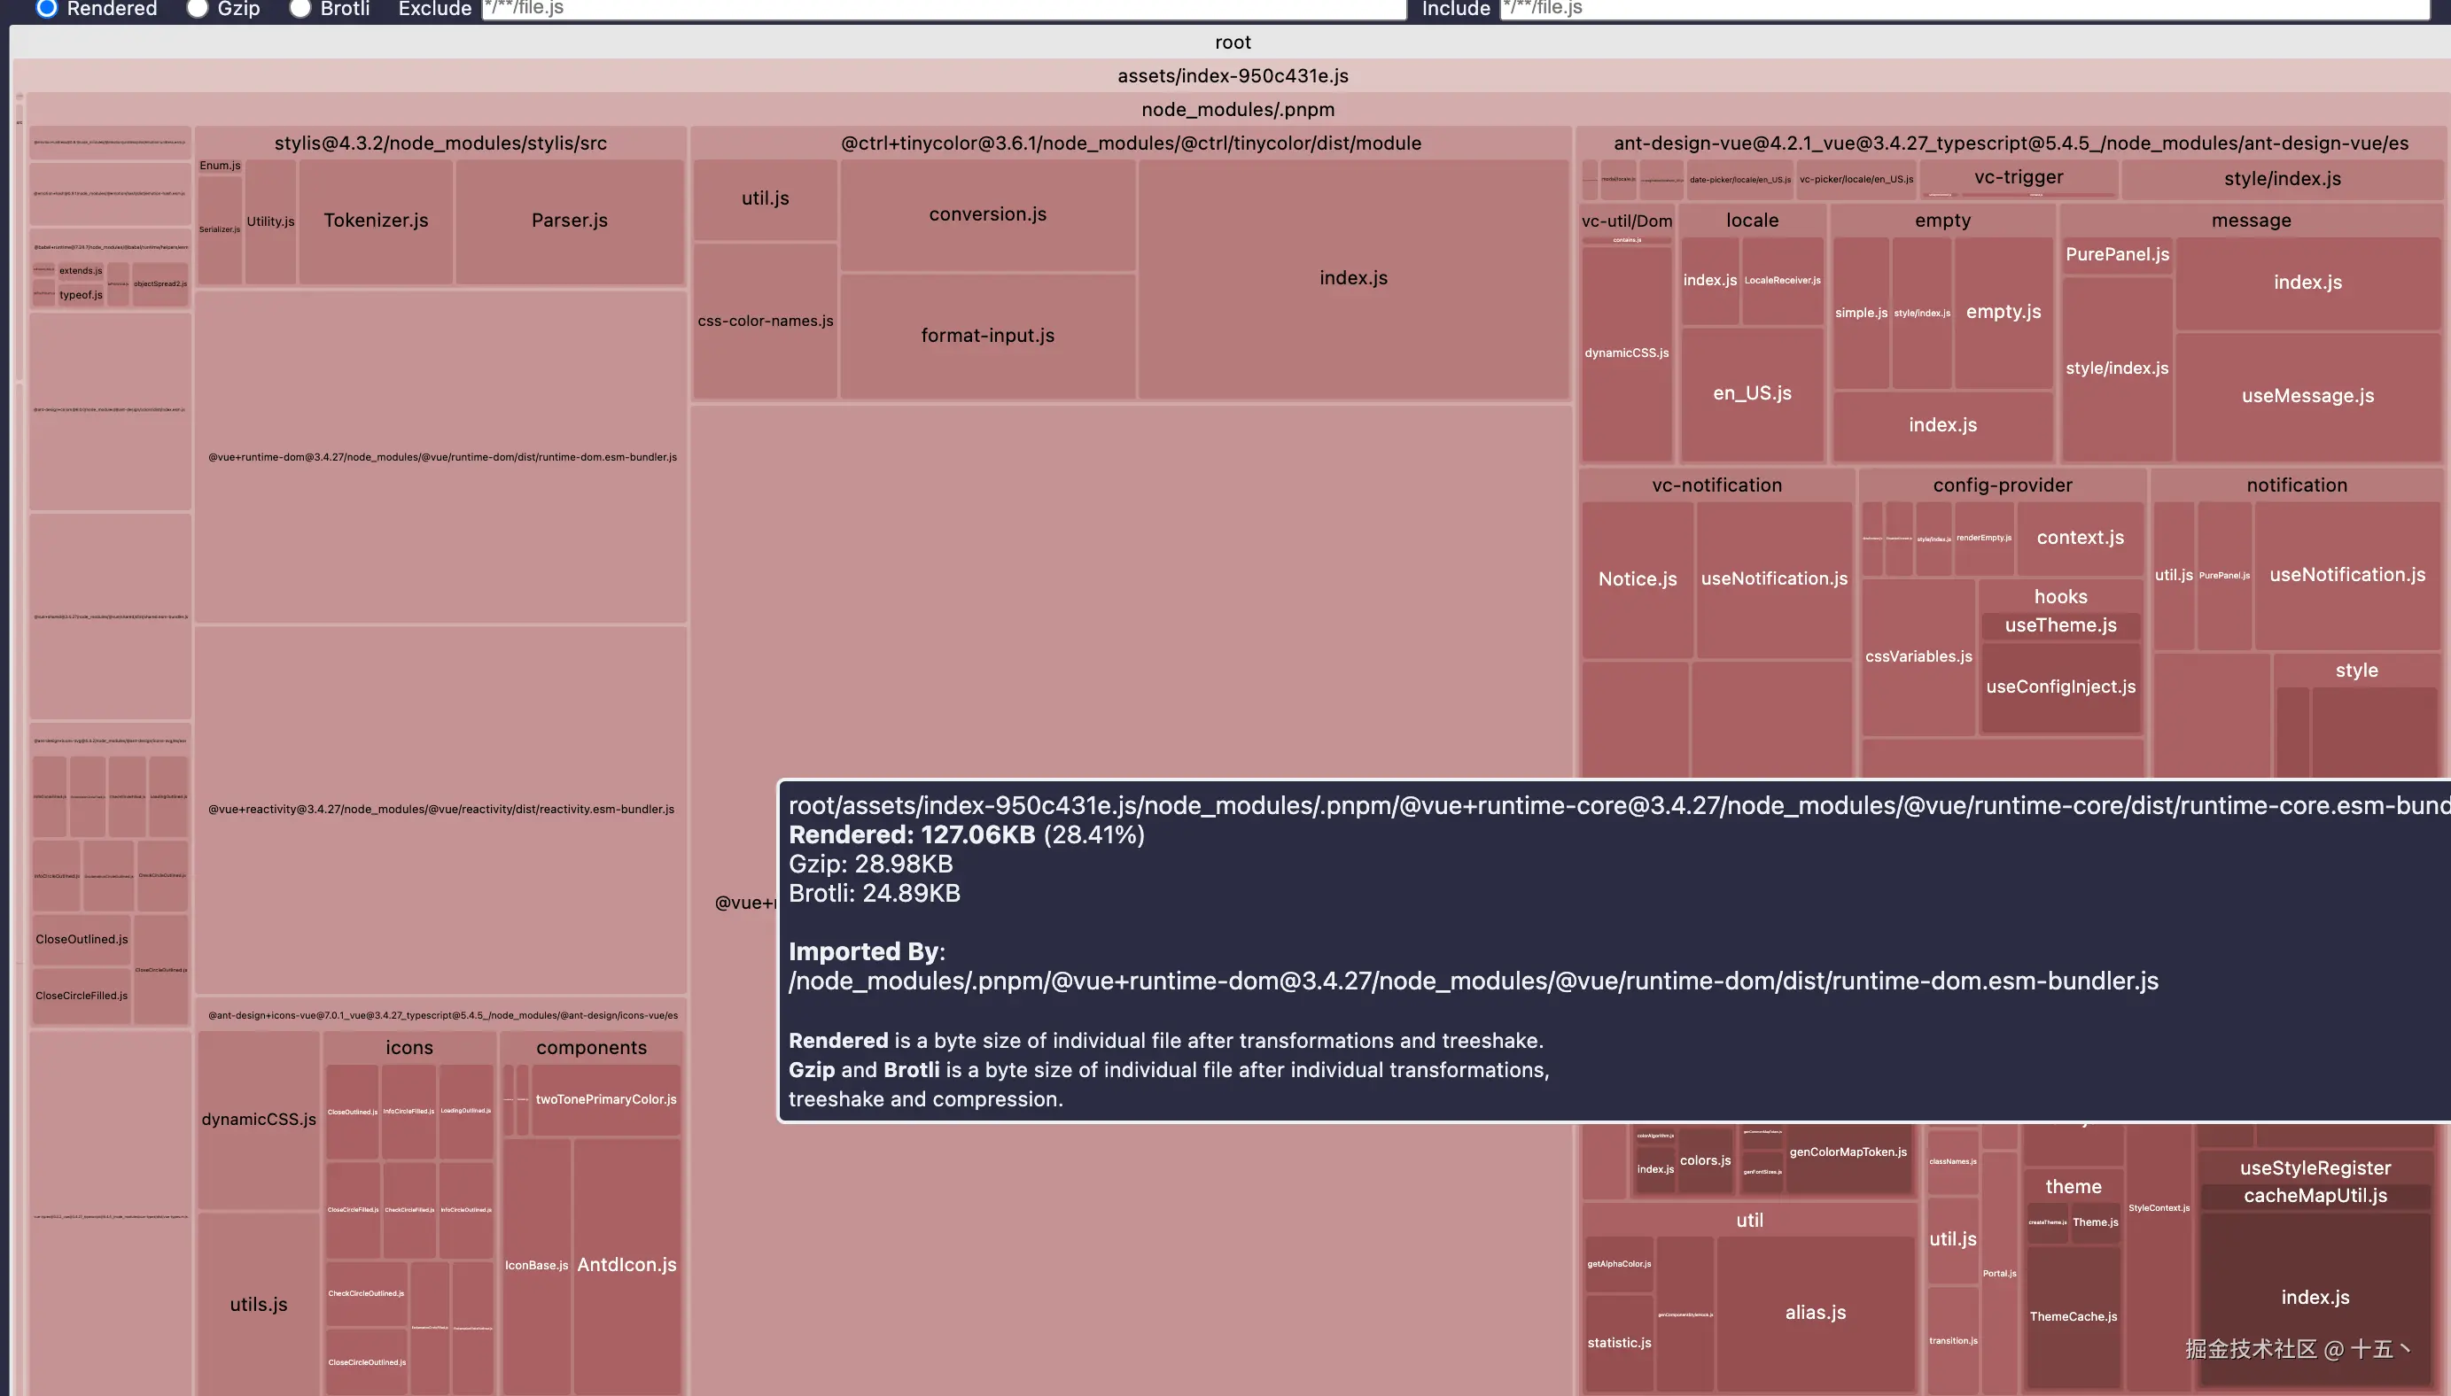Click the Parser.js treemap block
Screen dimensions: 2451x1396
(x=570, y=221)
